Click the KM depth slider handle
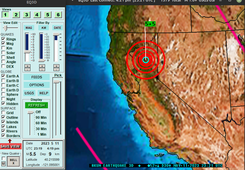Viewport: 245px width, 170px height. (x=42, y=60)
